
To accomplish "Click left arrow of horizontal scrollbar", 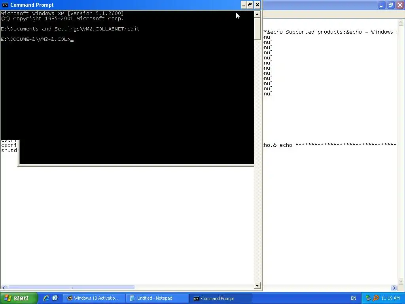I will tap(4, 287).
